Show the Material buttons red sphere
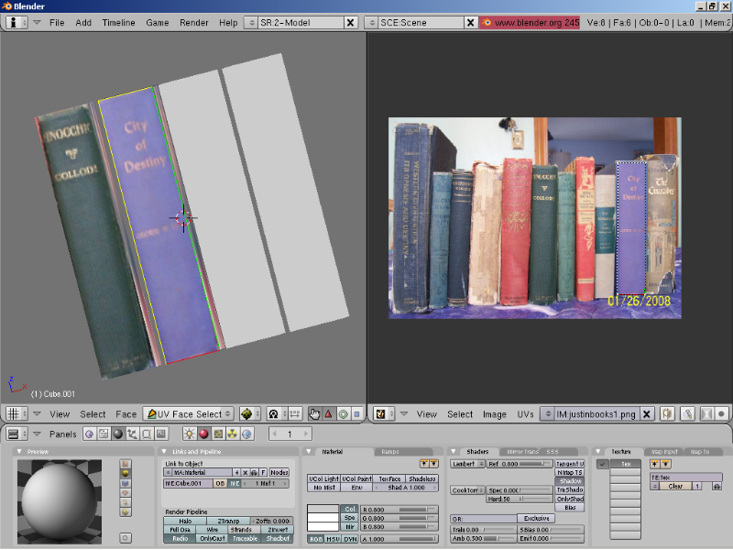Image resolution: width=733 pixels, height=550 pixels. point(203,434)
